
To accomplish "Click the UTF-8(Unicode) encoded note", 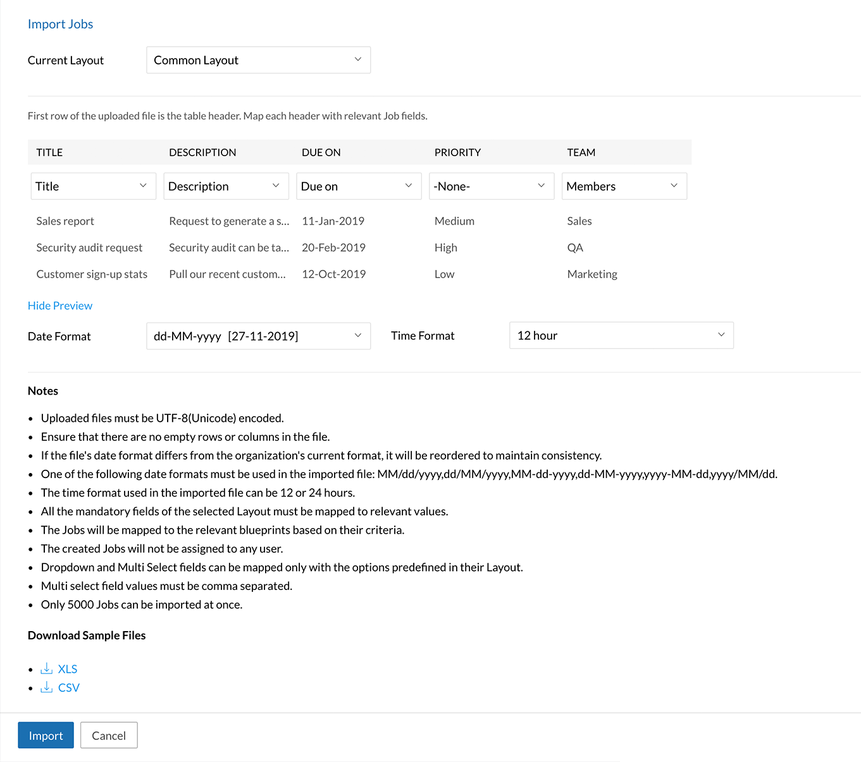I will (162, 418).
